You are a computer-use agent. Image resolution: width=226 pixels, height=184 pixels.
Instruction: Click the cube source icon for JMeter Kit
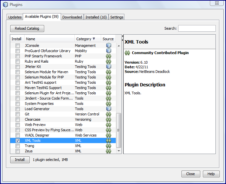click(109, 66)
